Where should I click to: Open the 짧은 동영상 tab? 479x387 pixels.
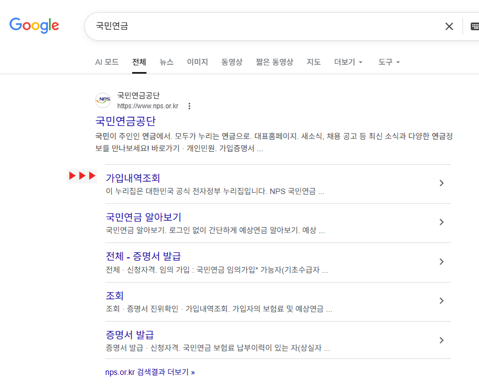point(274,62)
